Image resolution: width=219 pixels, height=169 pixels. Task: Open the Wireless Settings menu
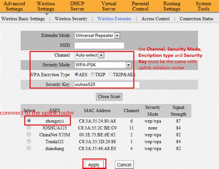coord(46,6)
